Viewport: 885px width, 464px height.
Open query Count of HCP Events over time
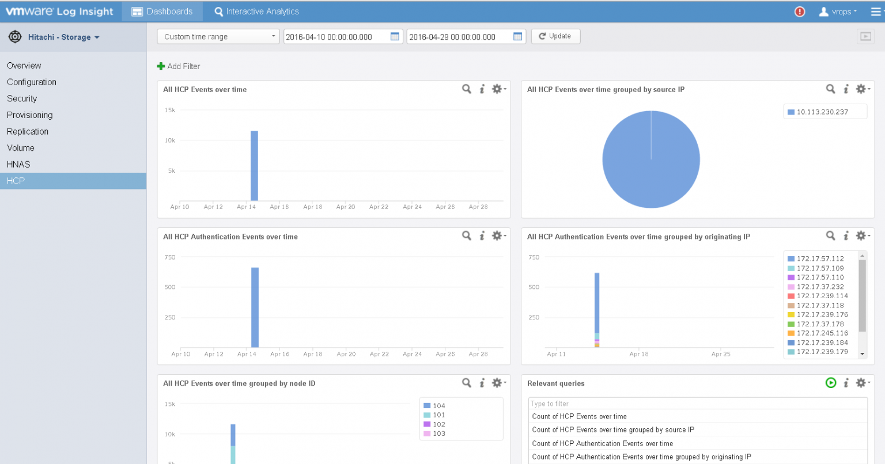(698, 416)
